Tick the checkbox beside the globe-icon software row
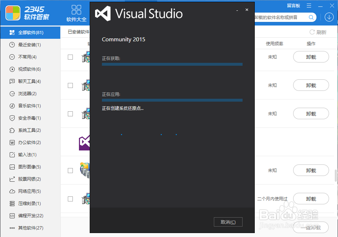 tap(70, 171)
